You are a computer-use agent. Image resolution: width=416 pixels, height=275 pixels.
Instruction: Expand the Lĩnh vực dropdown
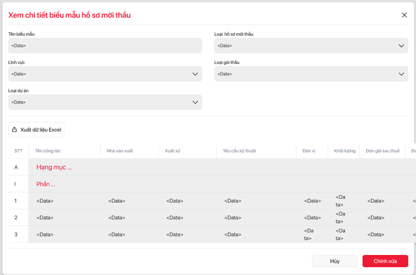pos(105,73)
